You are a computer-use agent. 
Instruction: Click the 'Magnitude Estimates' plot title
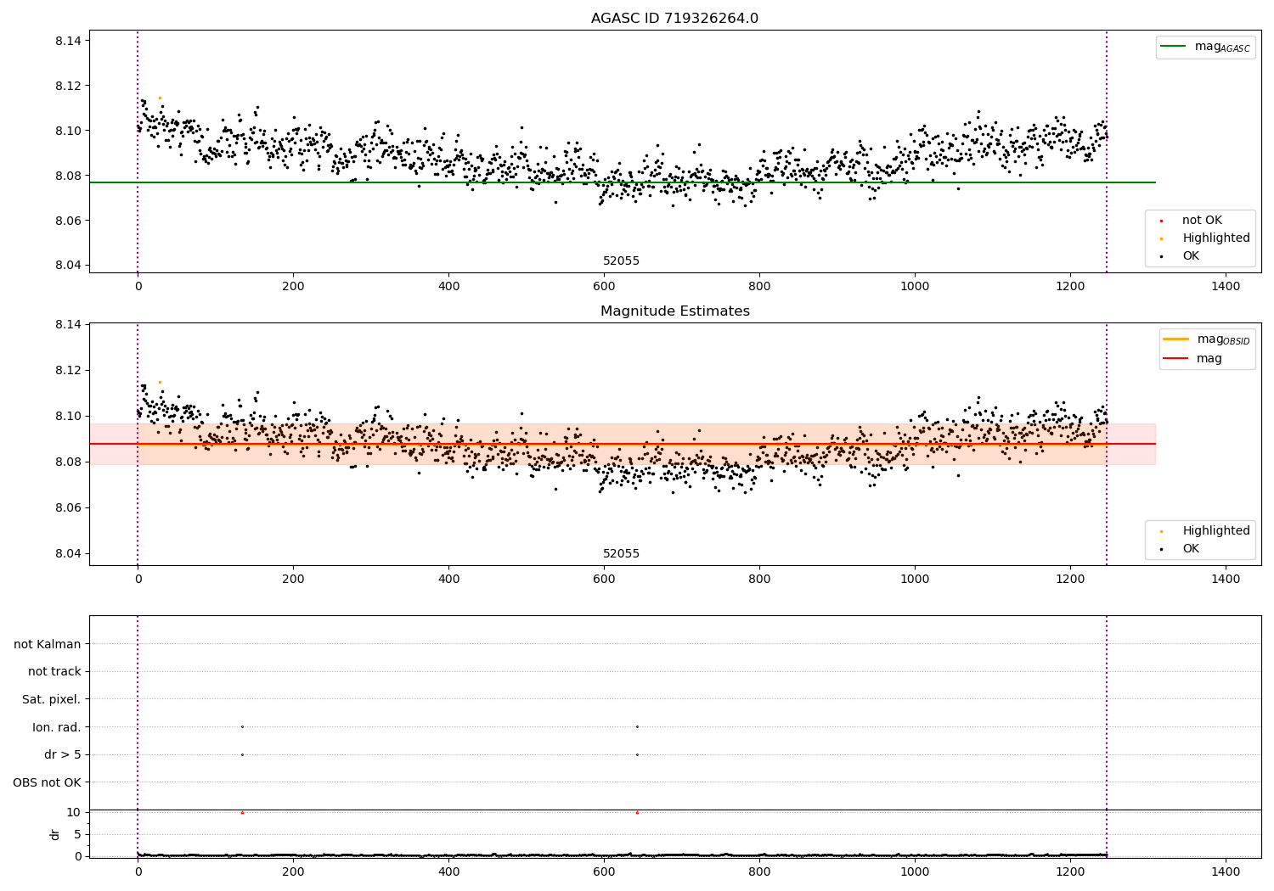pos(674,311)
